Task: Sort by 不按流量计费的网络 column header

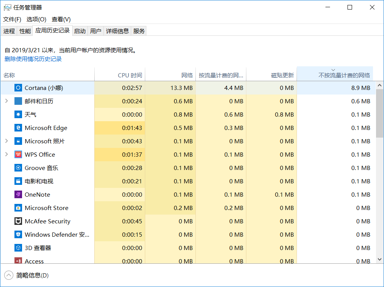Action: (x=335, y=74)
